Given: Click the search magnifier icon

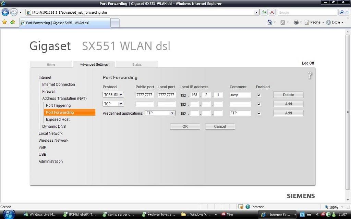Looking at the screenshot, I should [x=341, y=12].
